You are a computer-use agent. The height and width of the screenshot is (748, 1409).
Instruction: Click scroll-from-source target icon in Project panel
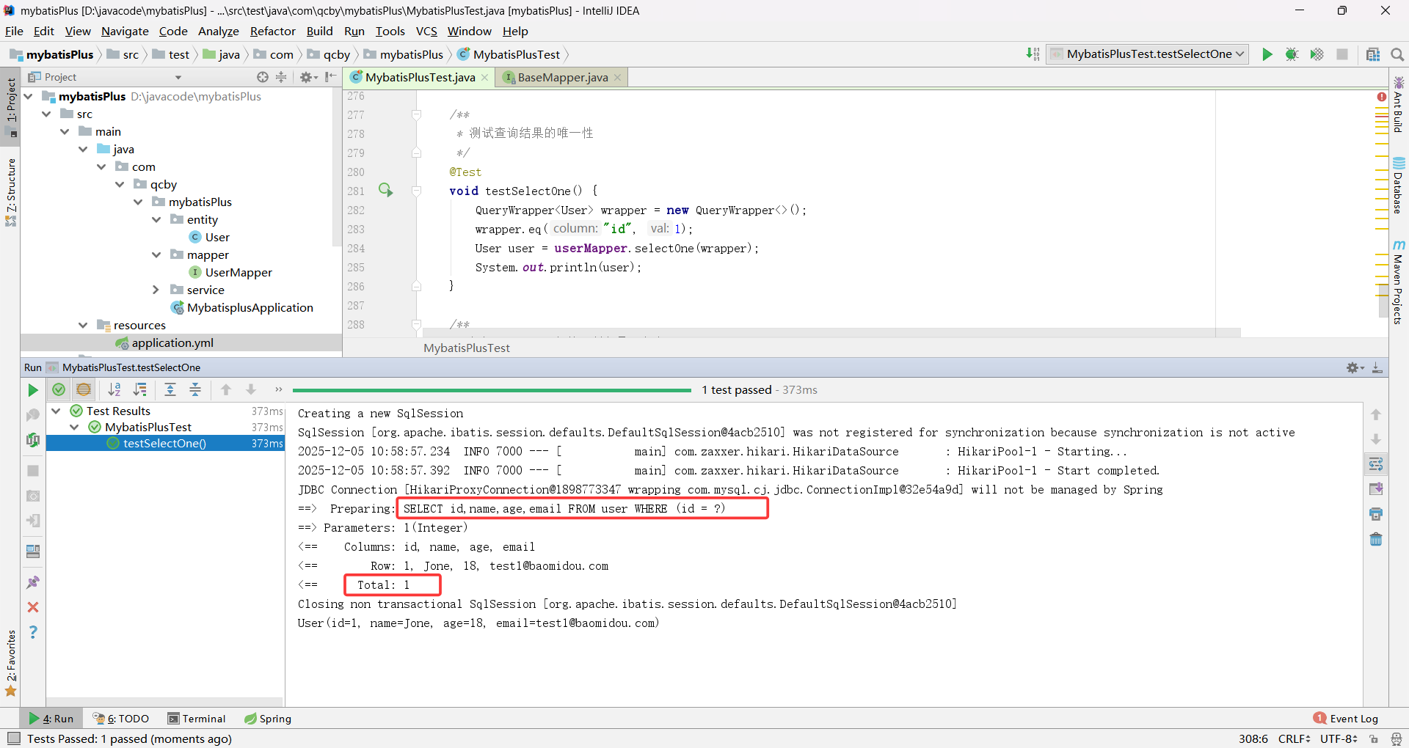click(263, 77)
